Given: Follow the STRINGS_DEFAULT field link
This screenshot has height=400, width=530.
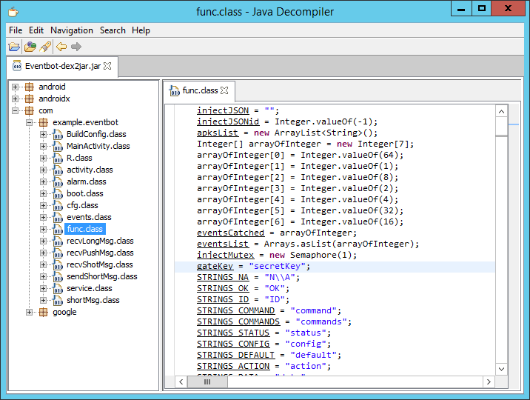Looking at the screenshot, I should pyautogui.click(x=236, y=355).
